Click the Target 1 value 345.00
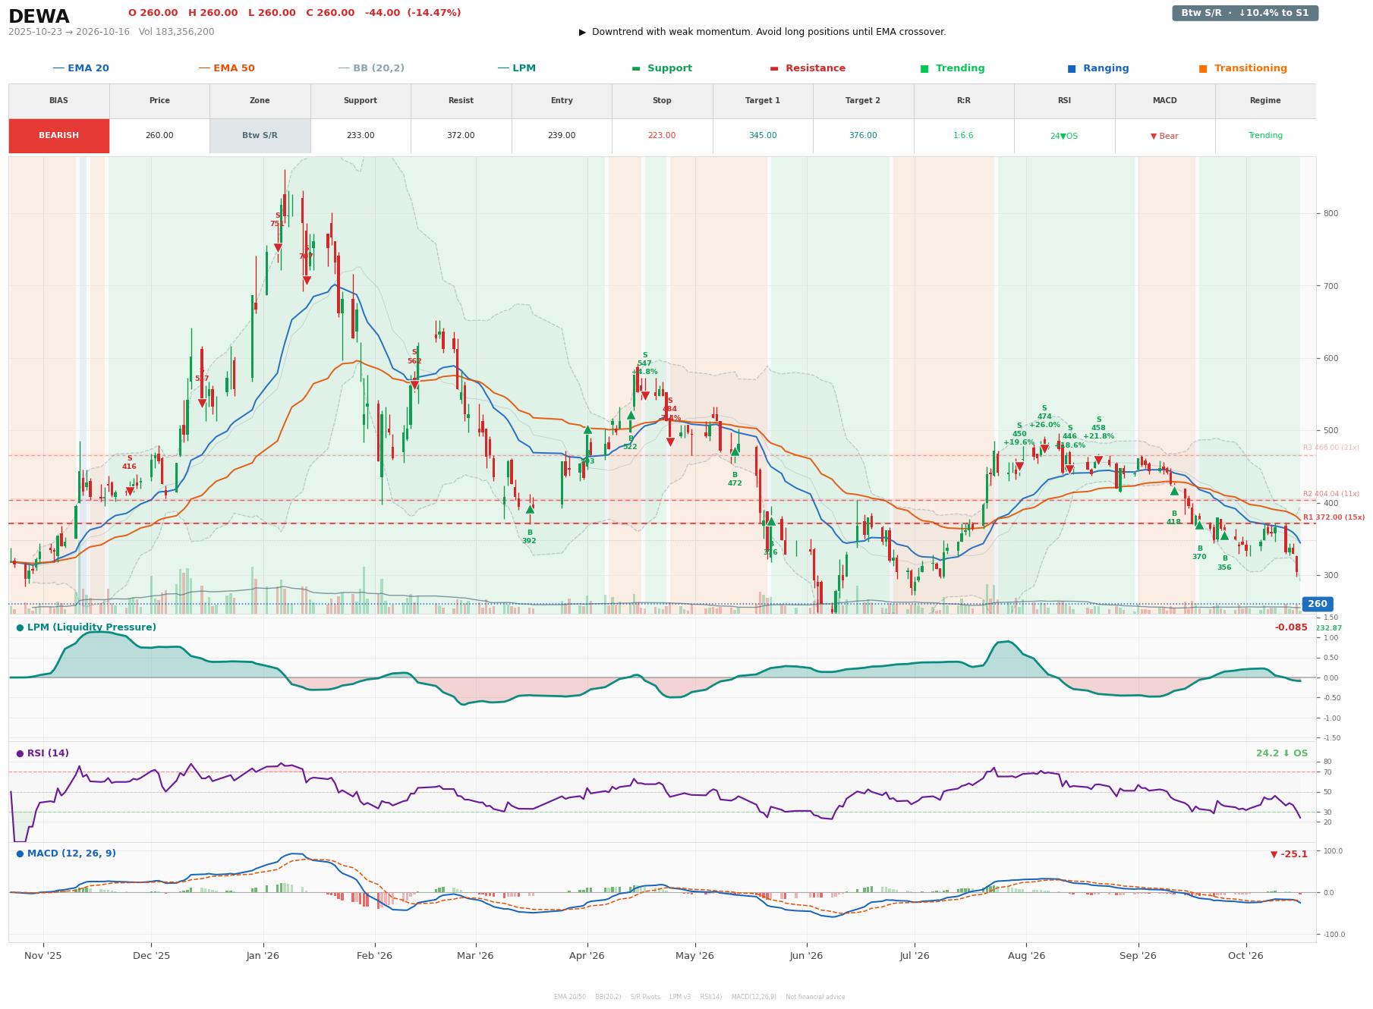 [x=763, y=136]
